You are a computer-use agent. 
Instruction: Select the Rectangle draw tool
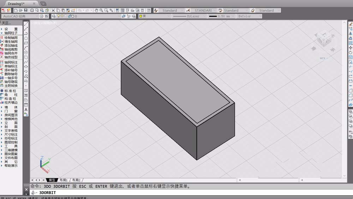[26, 43]
